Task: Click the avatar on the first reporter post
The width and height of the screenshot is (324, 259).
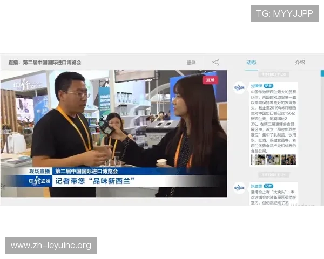Action: pyautogui.click(x=239, y=88)
